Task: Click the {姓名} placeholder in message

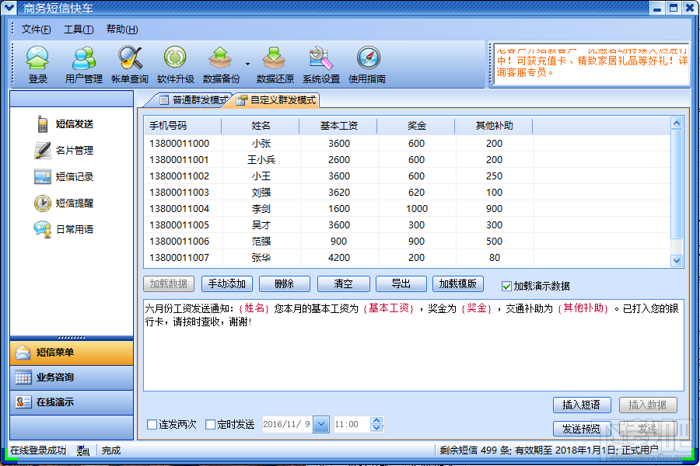Action: [x=254, y=308]
